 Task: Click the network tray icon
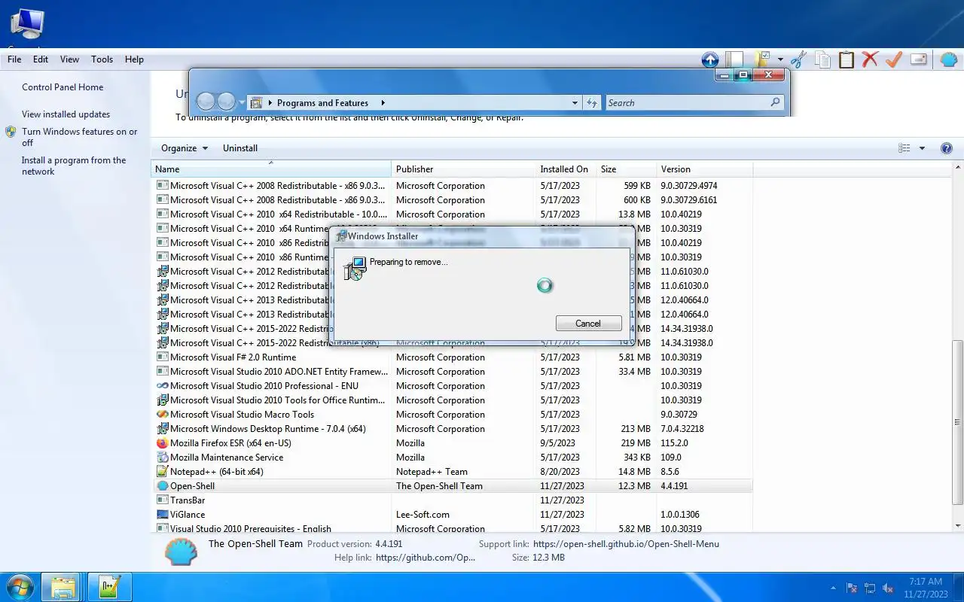click(x=870, y=588)
